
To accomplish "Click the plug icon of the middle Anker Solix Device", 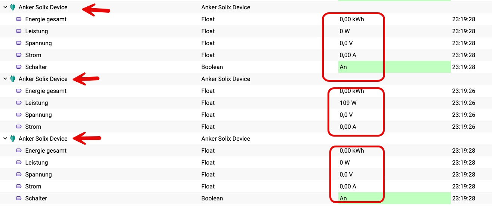I will (13, 79).
